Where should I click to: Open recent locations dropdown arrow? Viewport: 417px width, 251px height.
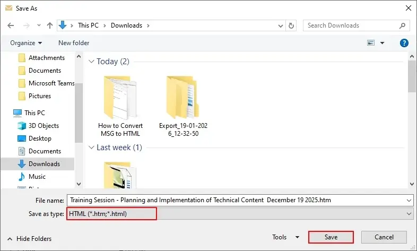pyautogui.click(x=39, y=25)
